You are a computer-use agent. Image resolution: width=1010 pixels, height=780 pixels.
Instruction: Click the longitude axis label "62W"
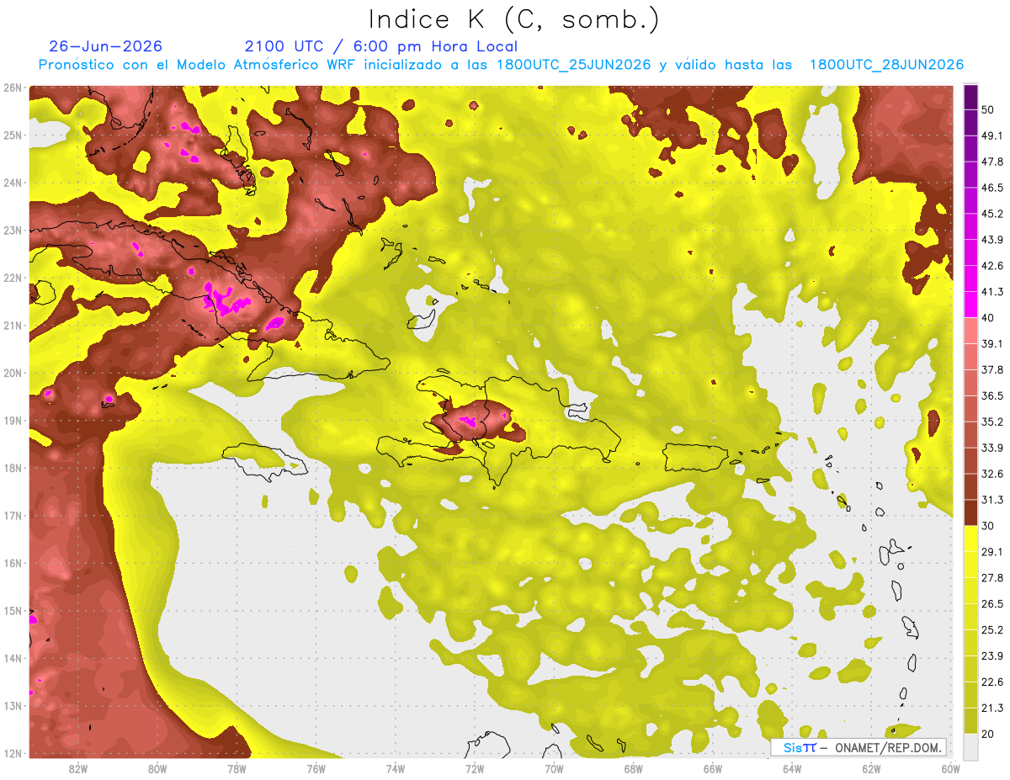click(871, 769)
